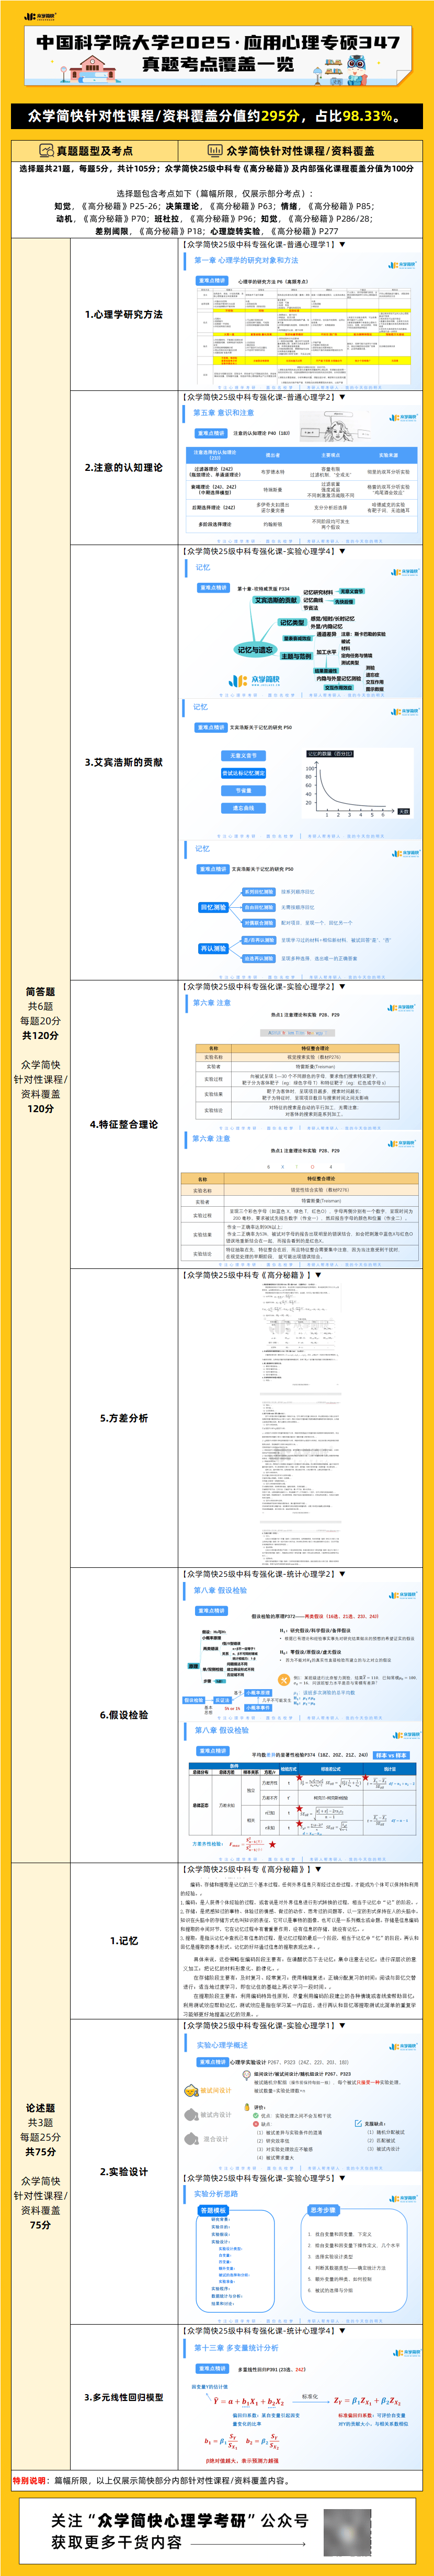This screenshot has width=434, height=2576.
Task: Click the 统计心理学2 course source heading
Action: click(265, 1573)
